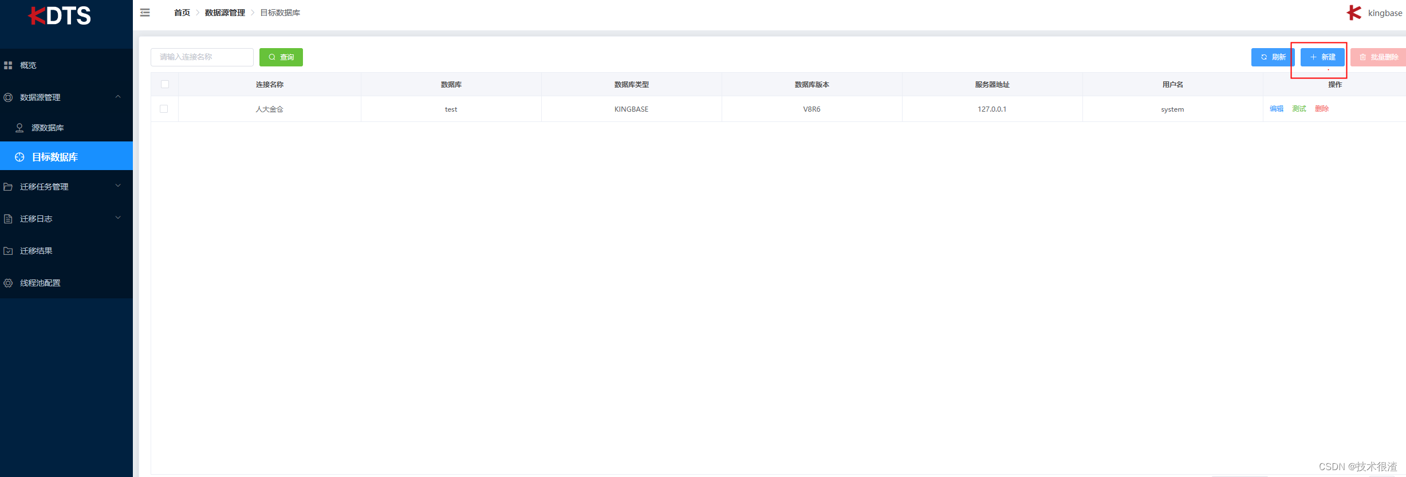The height and width of the screenshot is (477, 1406).
Task: Click the V8R6 version cell
Action: (x=812, y=109)
